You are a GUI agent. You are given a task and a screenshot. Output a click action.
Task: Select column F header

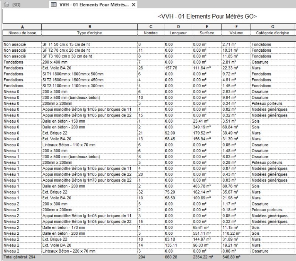(236, 27)
